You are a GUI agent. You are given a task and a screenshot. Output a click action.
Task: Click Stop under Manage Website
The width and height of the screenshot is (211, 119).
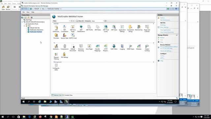pyautogui.click(x=162, y=42)
